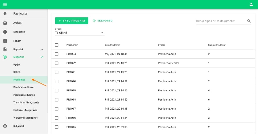
Task: Check the box for PR1024
Action: [57, 54]
